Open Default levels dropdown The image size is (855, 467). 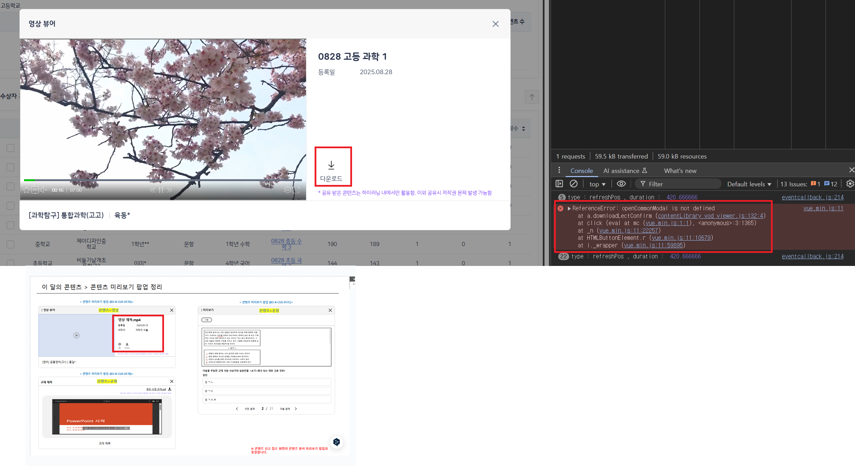click(749, 184)
